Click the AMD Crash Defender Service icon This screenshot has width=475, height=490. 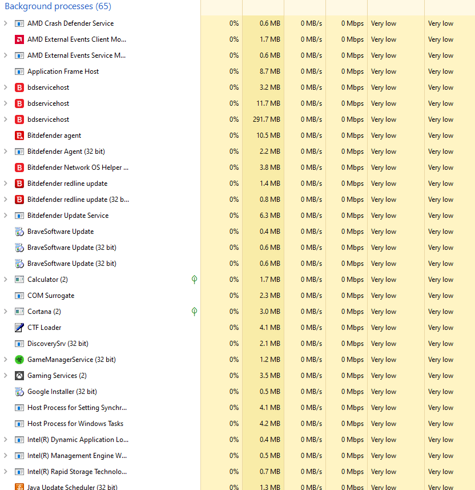(x=19, y=23)
